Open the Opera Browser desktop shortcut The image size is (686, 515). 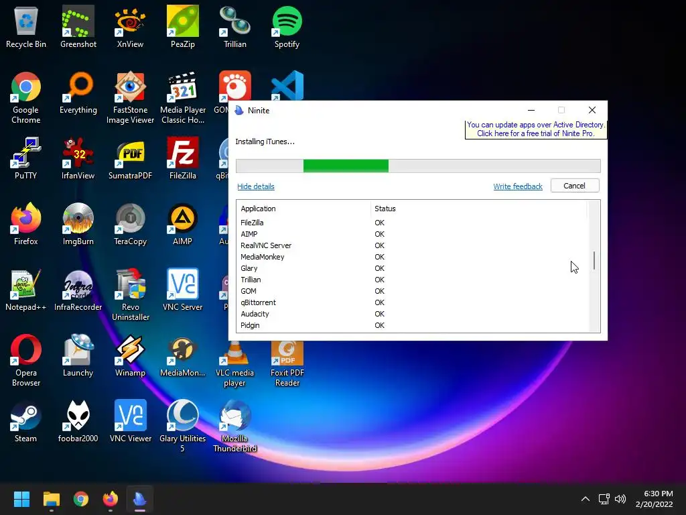click(x=26, y=361)
